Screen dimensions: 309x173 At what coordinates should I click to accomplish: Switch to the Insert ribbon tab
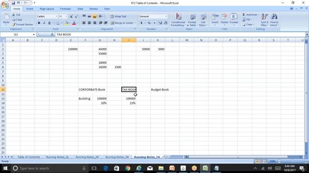(x=29, y=9)
